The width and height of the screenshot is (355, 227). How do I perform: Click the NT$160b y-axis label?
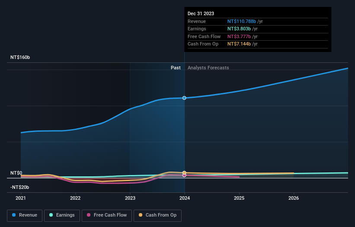click(x=20, y=57)
